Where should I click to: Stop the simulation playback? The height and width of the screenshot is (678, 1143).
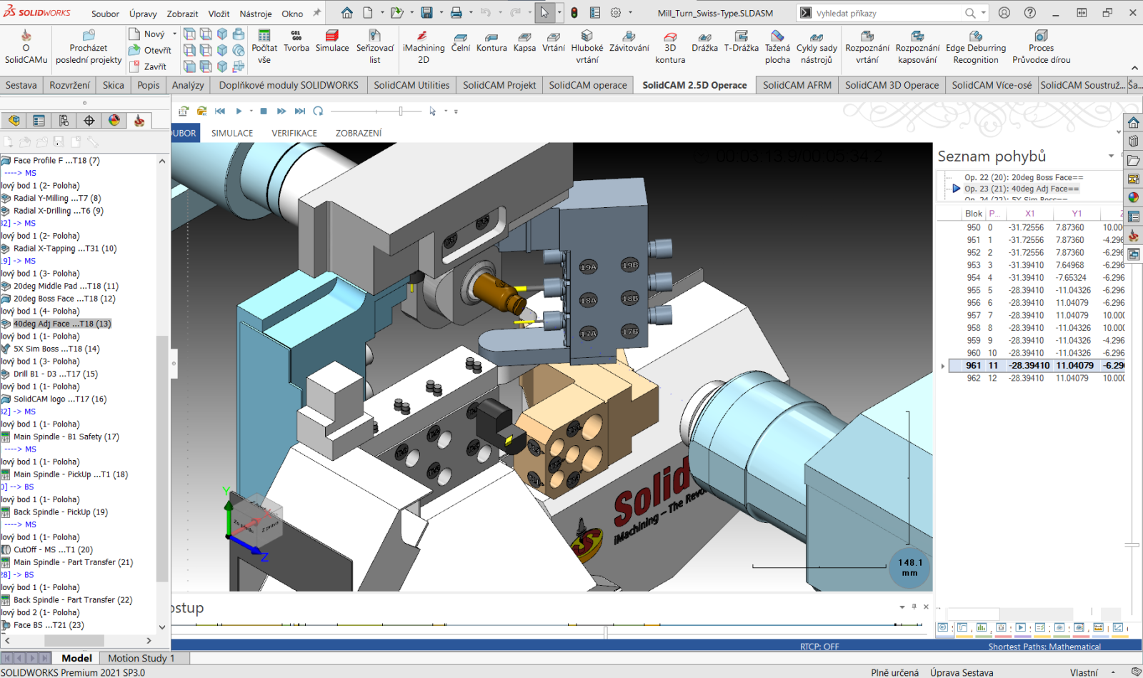264,111
